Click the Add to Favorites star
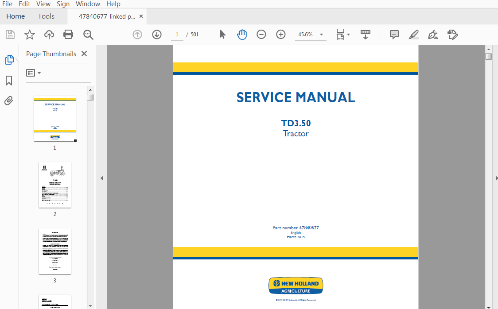 pos(29,34)
